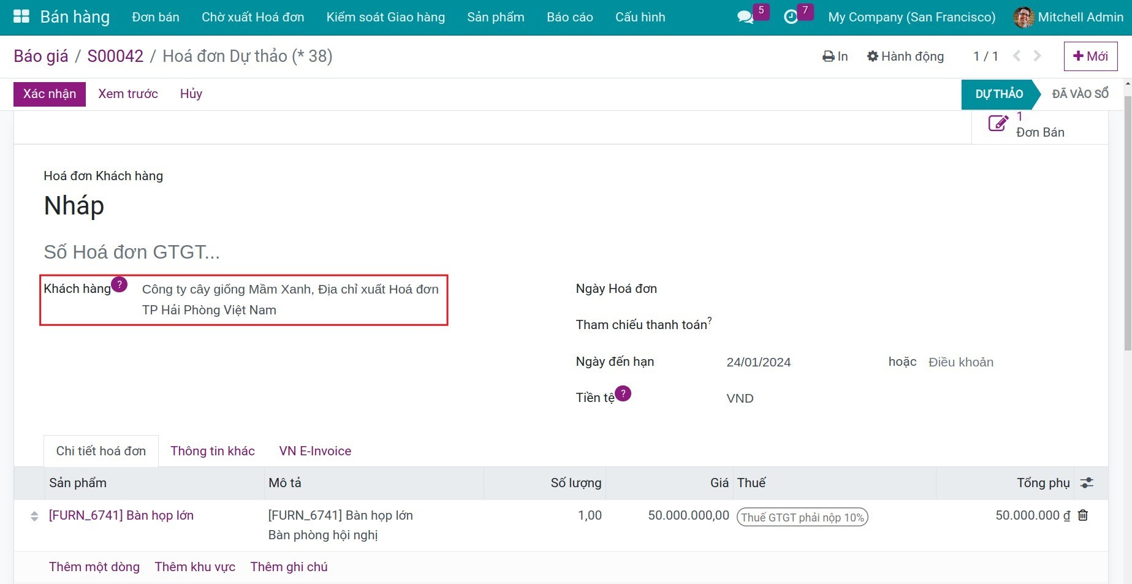Switch to the VN E-Invoice tab

pos(315,451)
